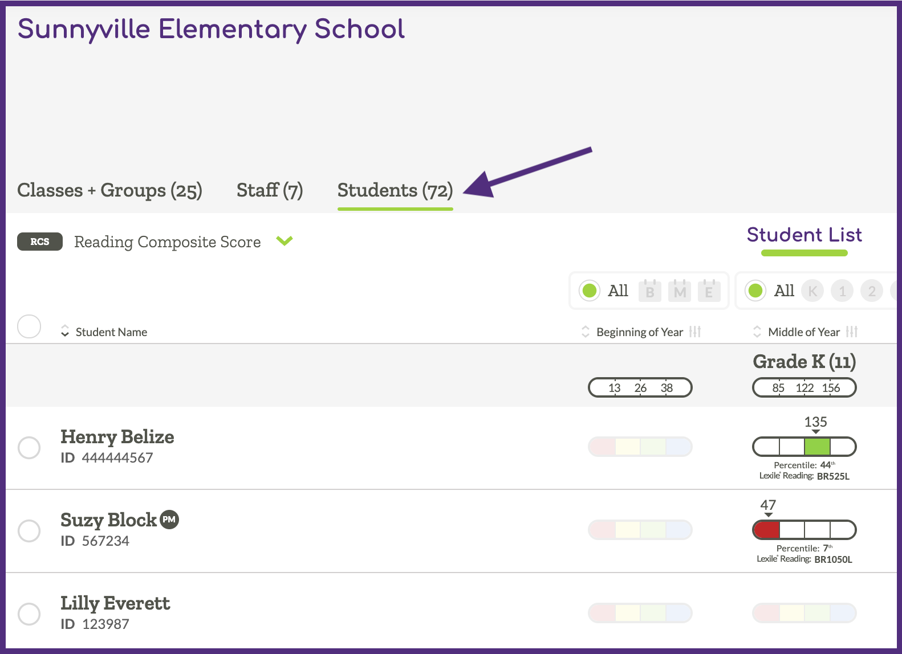This screenshot has height=654, width=902.
Task: Select the All radio button for testing periods
Action: (590, 291)
